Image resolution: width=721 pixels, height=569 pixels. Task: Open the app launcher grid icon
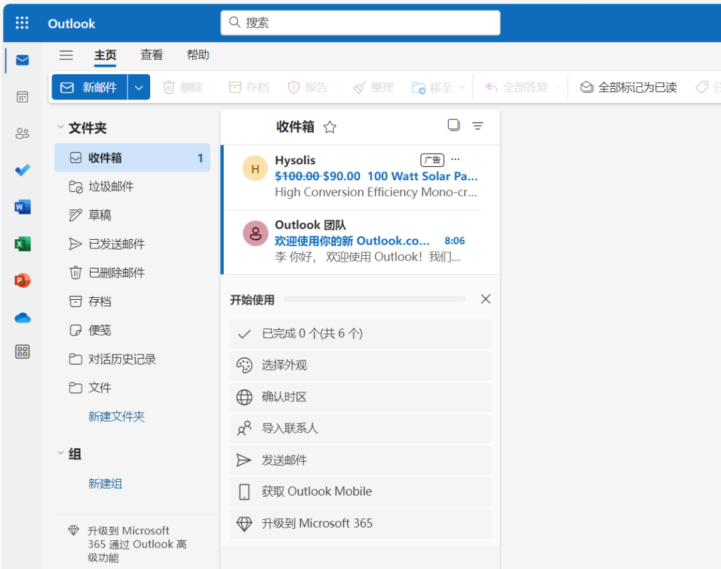coord(21,23)
